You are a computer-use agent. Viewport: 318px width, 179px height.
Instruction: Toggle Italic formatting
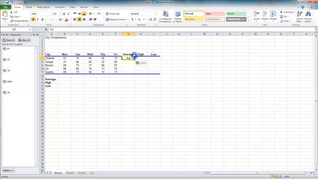pyautogui.click(x=38, y=19)
